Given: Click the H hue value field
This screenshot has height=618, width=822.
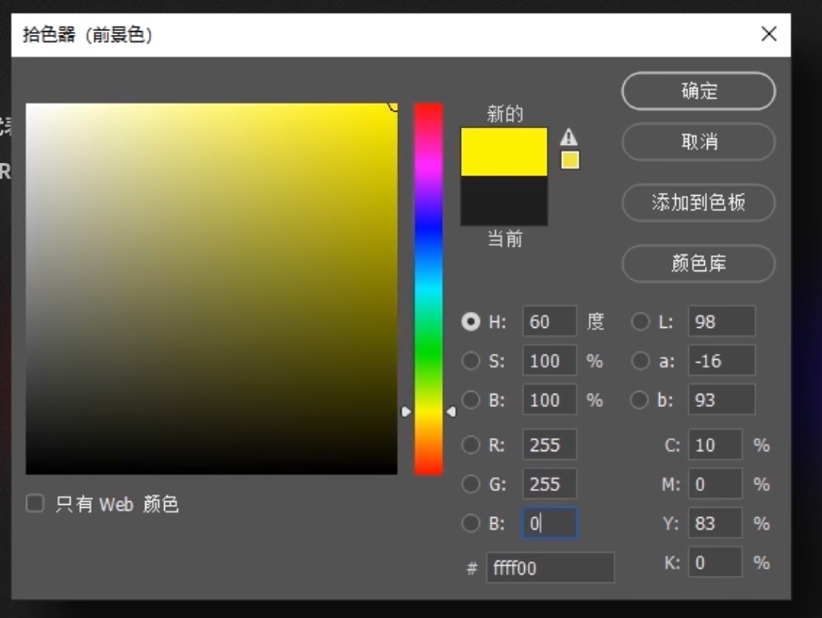Looking at the screenshot, I should [549, 322].
